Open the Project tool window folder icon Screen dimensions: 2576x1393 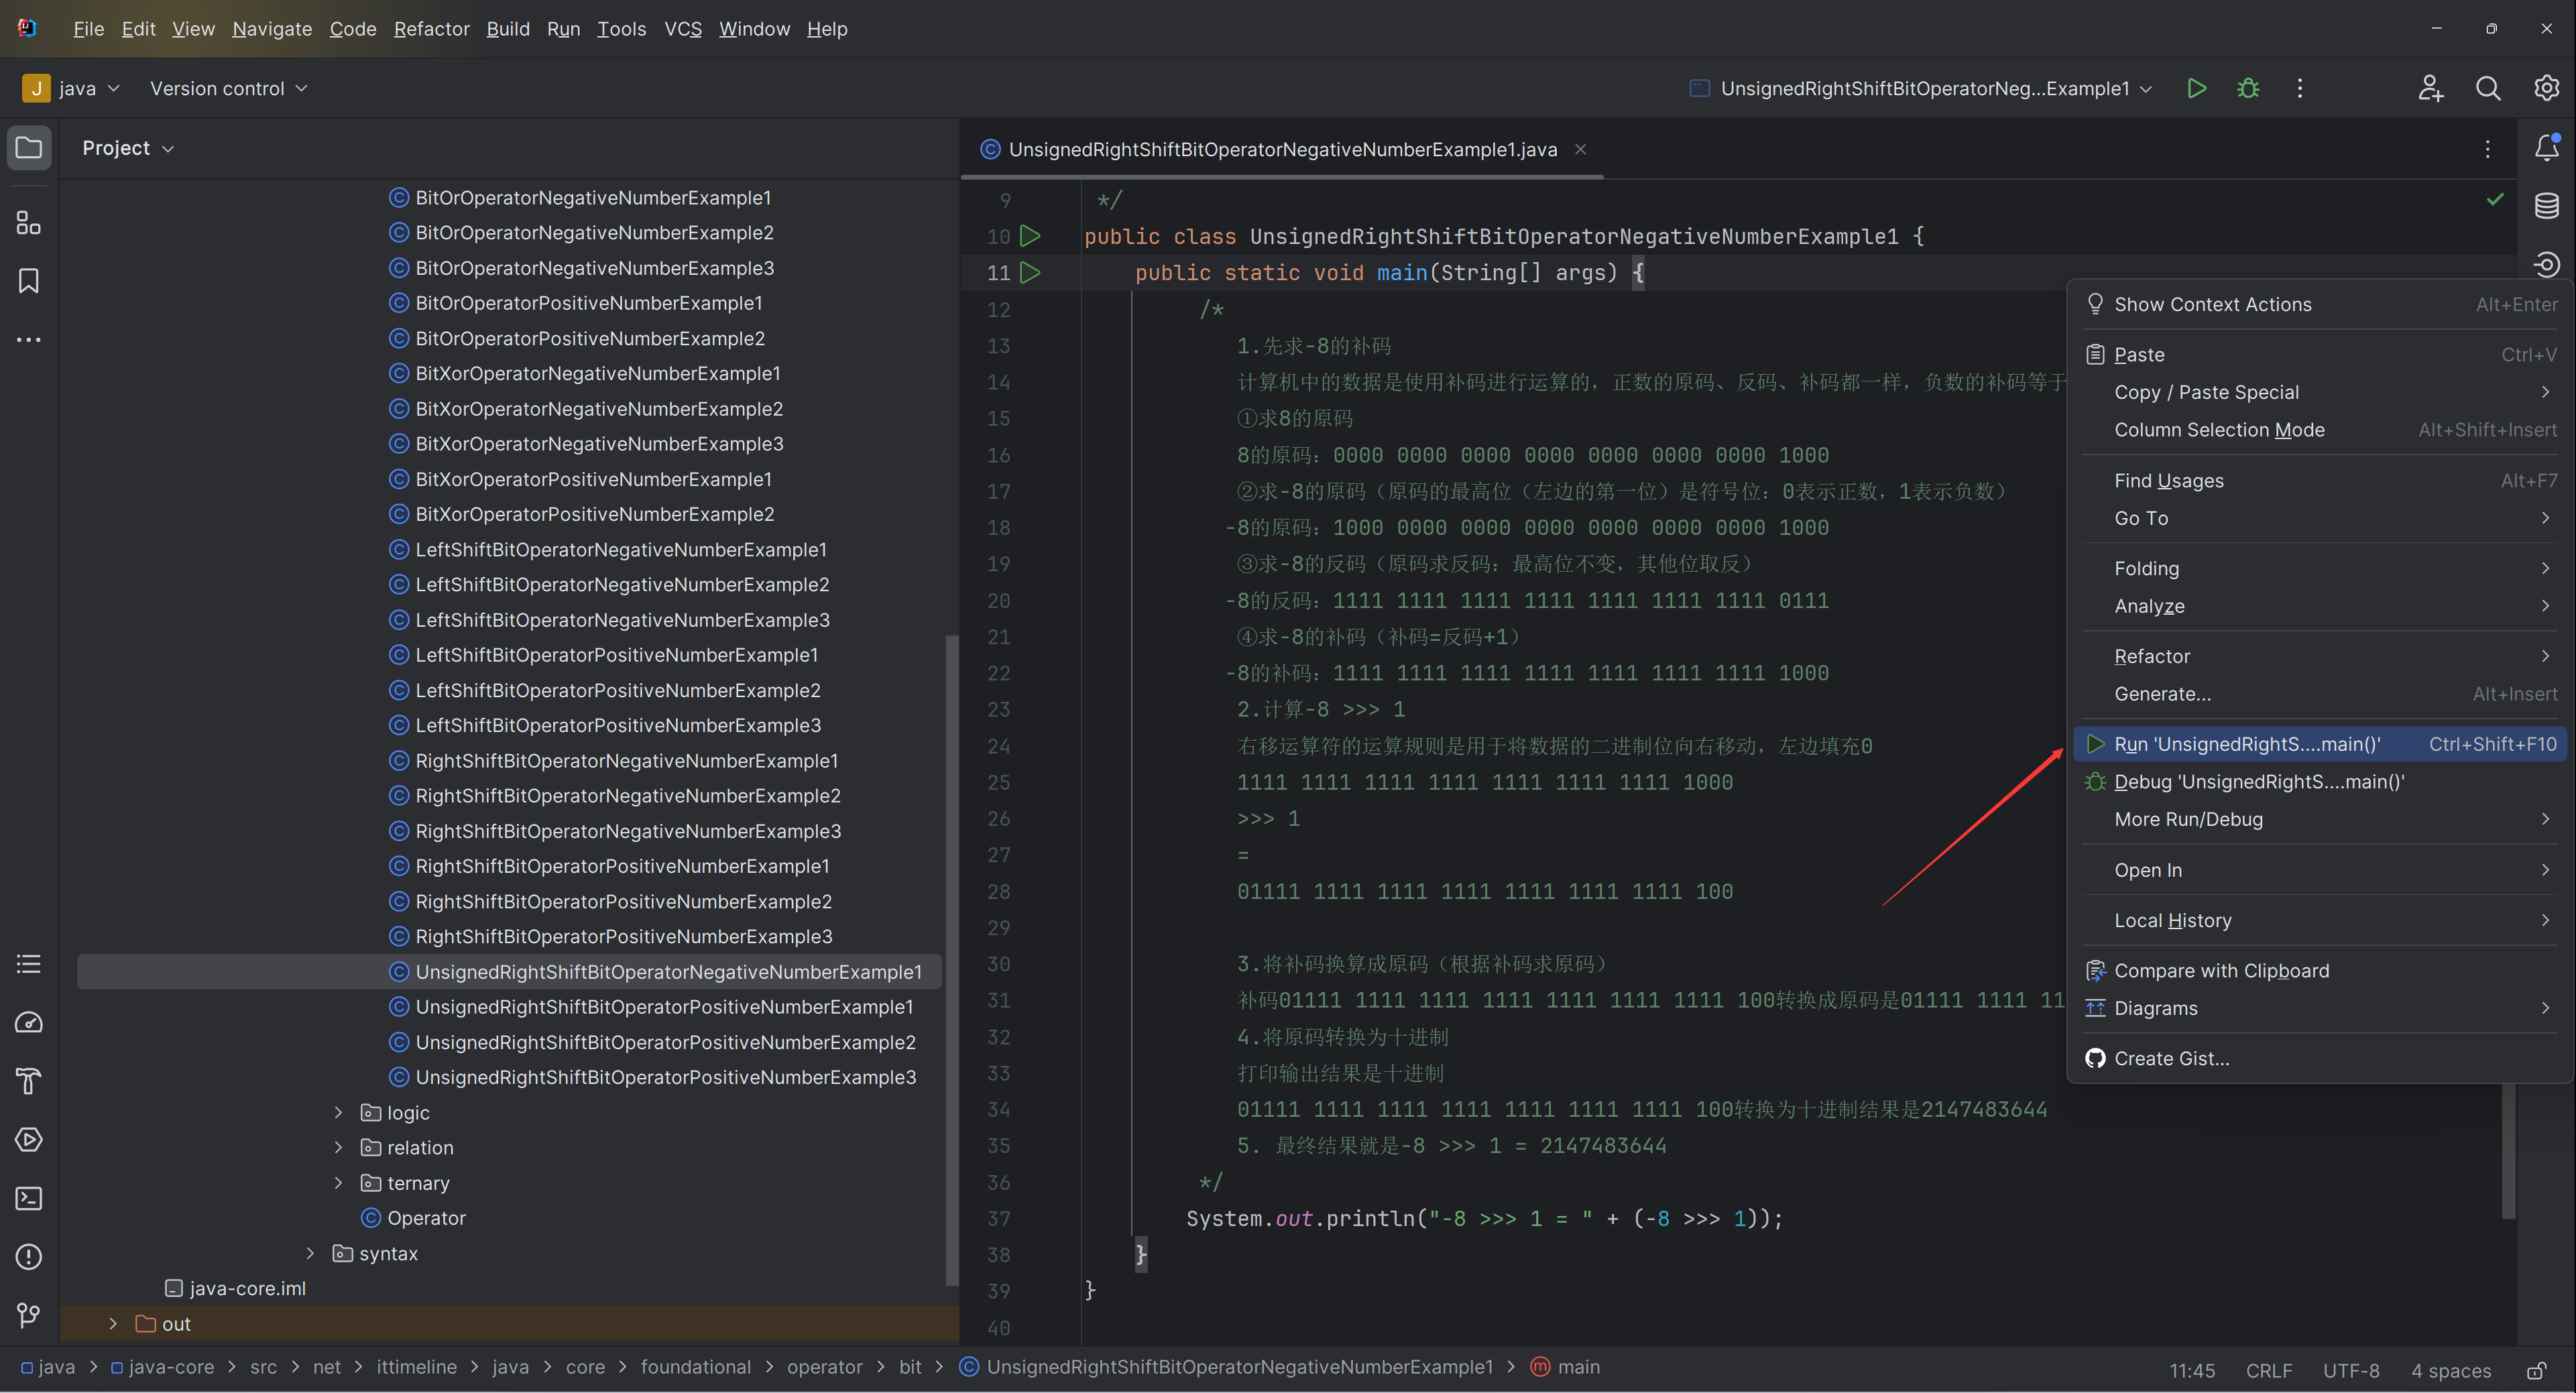[29, 148]
